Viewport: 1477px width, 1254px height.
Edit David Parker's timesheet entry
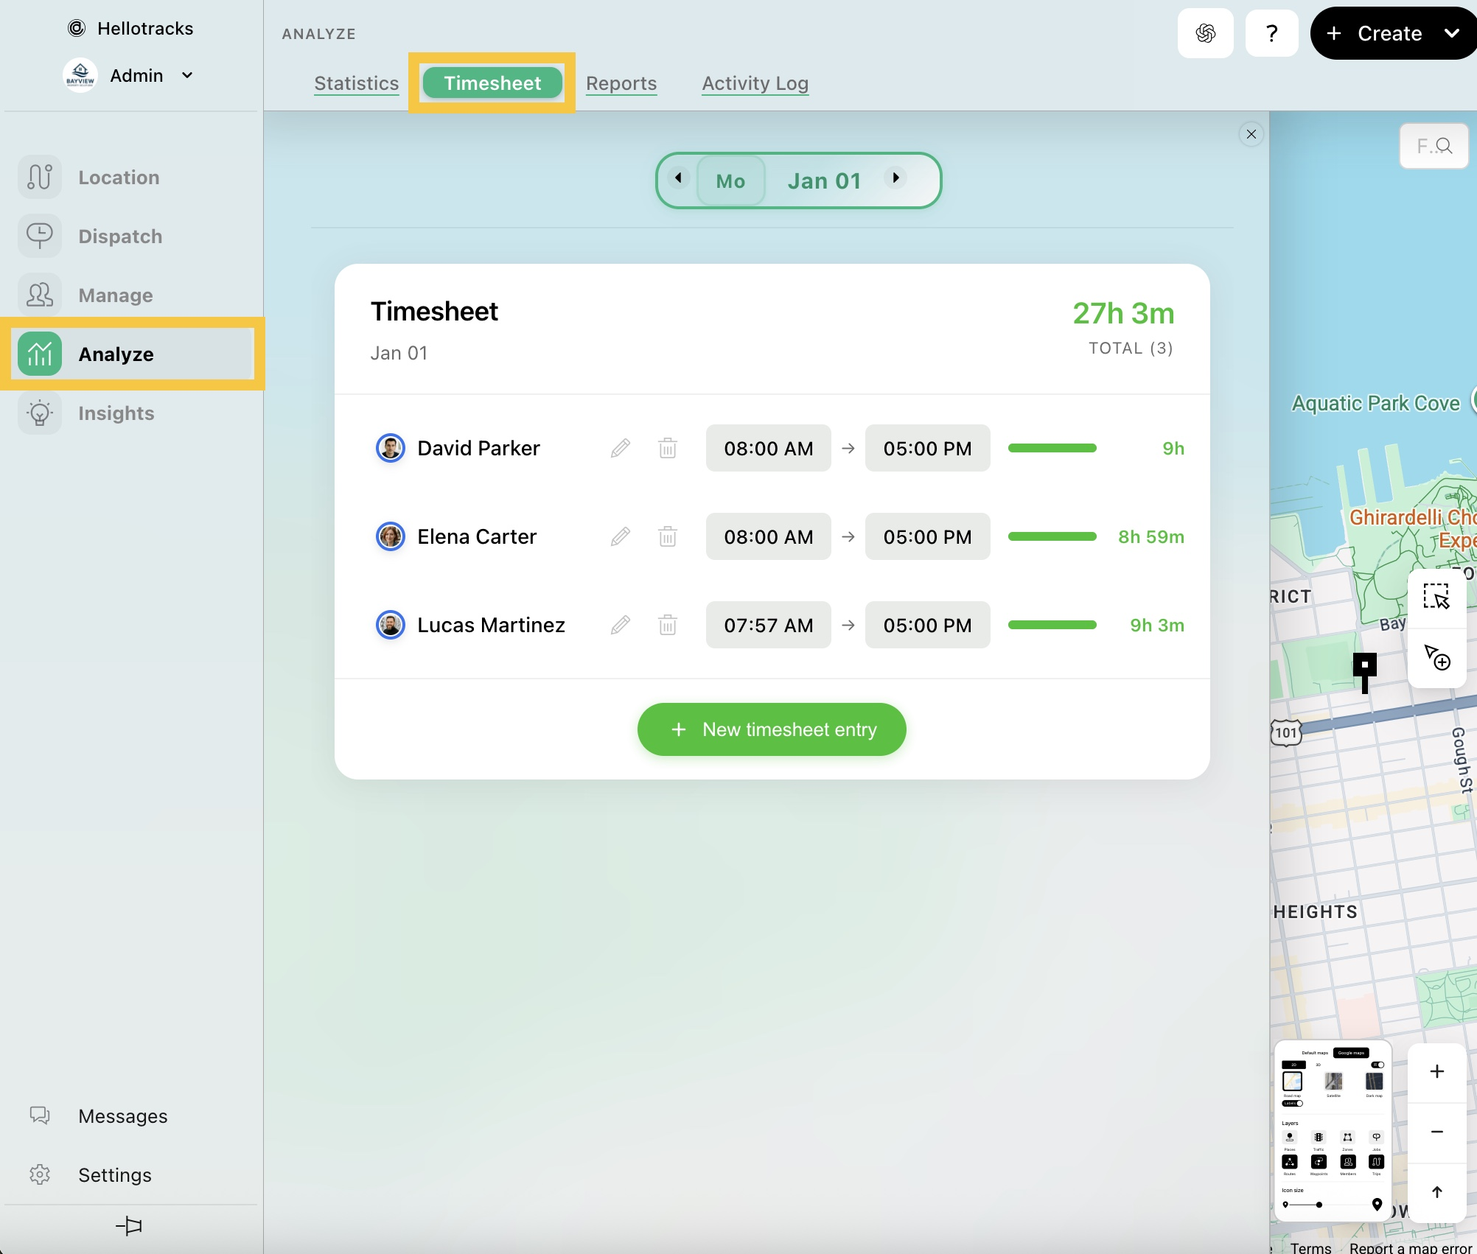(620, 448)
